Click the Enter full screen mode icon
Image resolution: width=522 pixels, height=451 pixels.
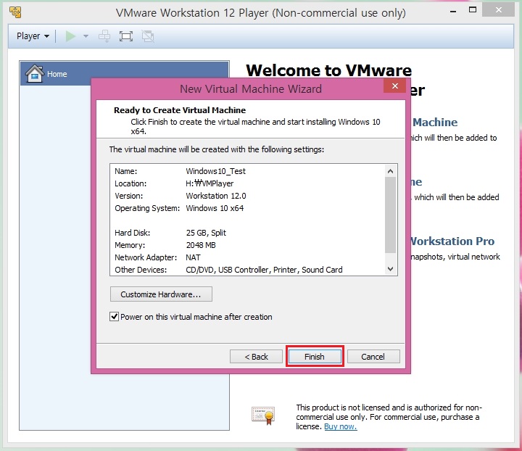click(x=126, y=36)
